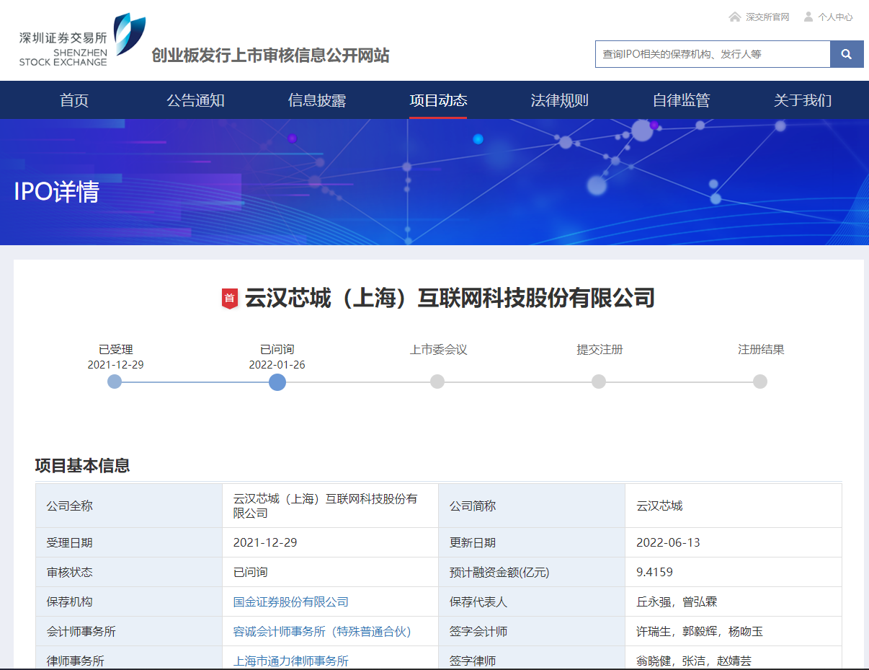Click the 已问询 date 2022-01-26 in the timeline
The height and width of the screenshot is (670, 869).
click(277, 365)
